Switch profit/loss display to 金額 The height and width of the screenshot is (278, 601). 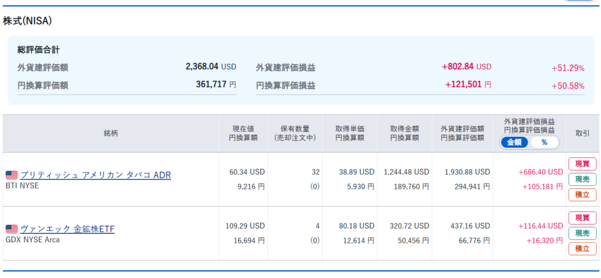point(514,143)
